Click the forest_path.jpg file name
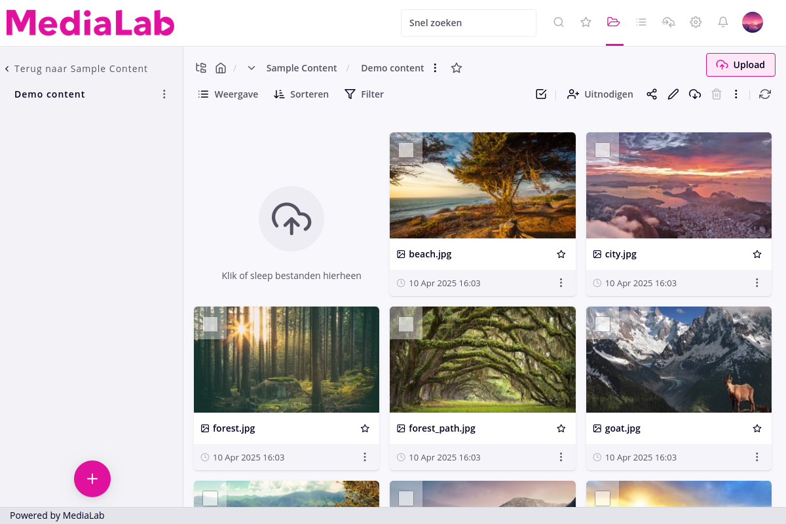The height and width of the screenshot is (524, 786). tap(442, 428)
